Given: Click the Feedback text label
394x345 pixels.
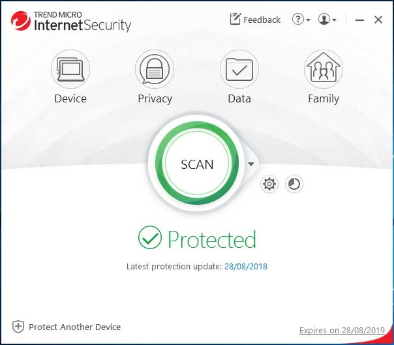Looking at the screenshot, I should [262, 20].
